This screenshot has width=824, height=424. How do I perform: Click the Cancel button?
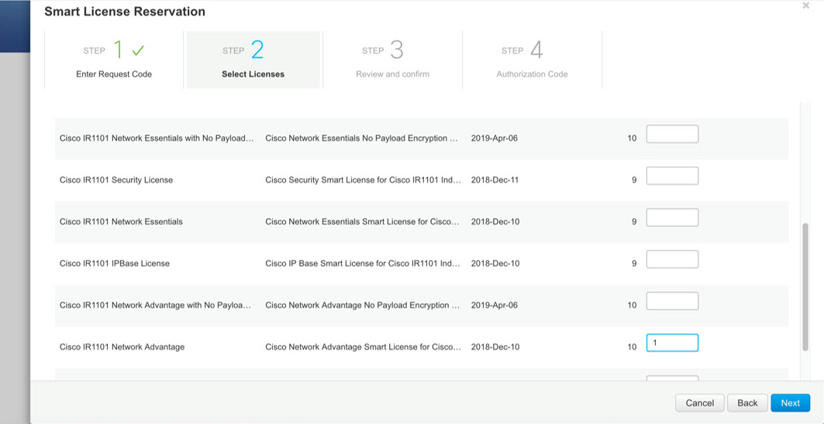(700, 403)
